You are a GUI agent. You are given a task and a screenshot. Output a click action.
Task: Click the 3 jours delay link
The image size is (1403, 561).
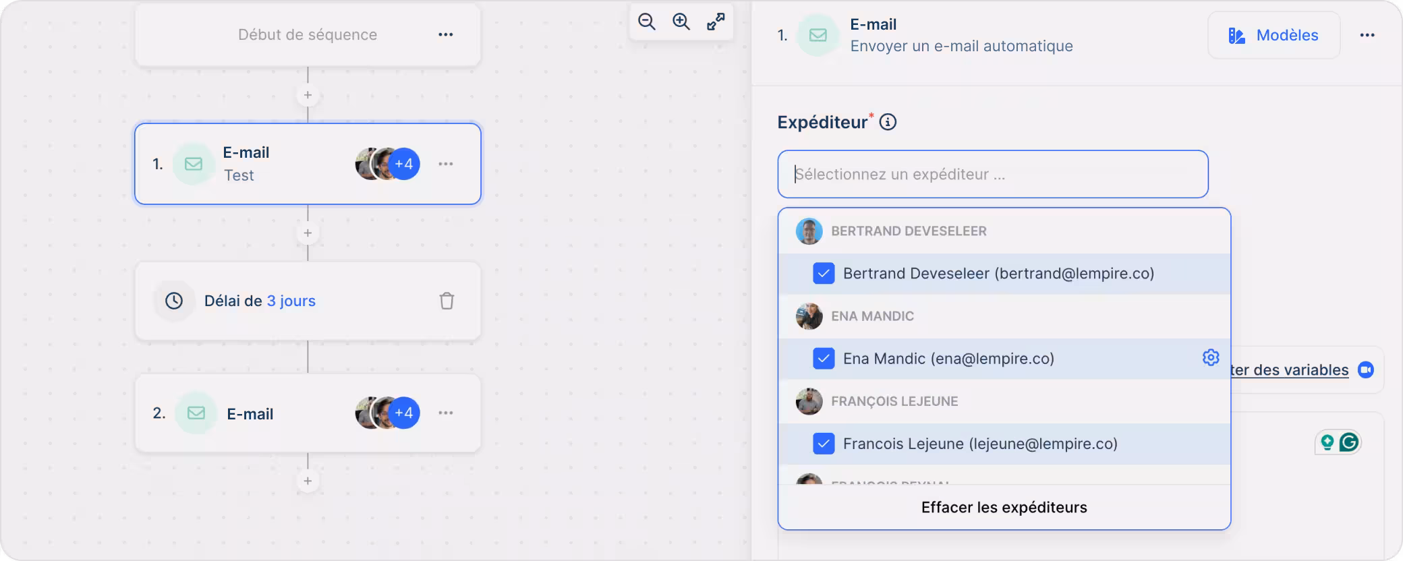pos(291,301)
